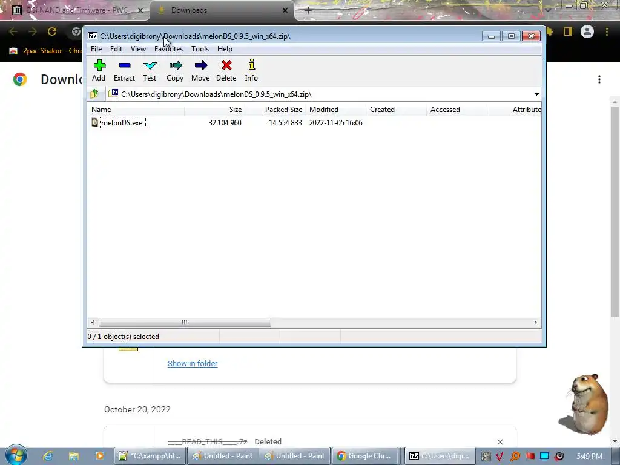Open the Chrome extensions puzzle icon
The height and width of the screenshot is (465, 620).
coord(550,31)
